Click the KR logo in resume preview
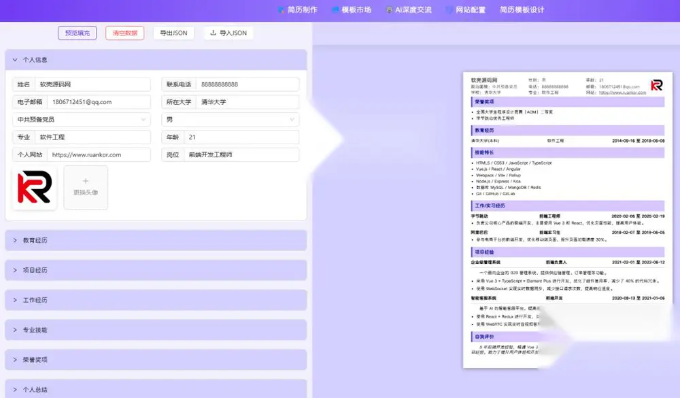The width and height of the screenshot is (680, 398). [x=657, y=85]
